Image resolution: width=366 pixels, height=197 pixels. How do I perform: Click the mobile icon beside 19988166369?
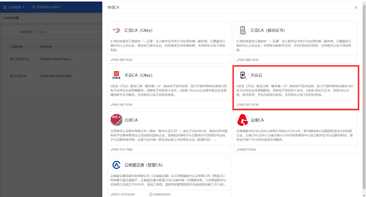151,194
